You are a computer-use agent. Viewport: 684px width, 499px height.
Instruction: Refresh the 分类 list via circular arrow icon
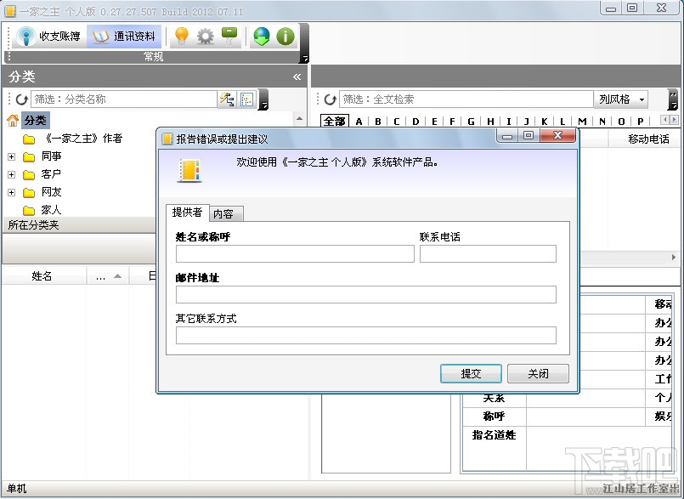pos(20,98)
